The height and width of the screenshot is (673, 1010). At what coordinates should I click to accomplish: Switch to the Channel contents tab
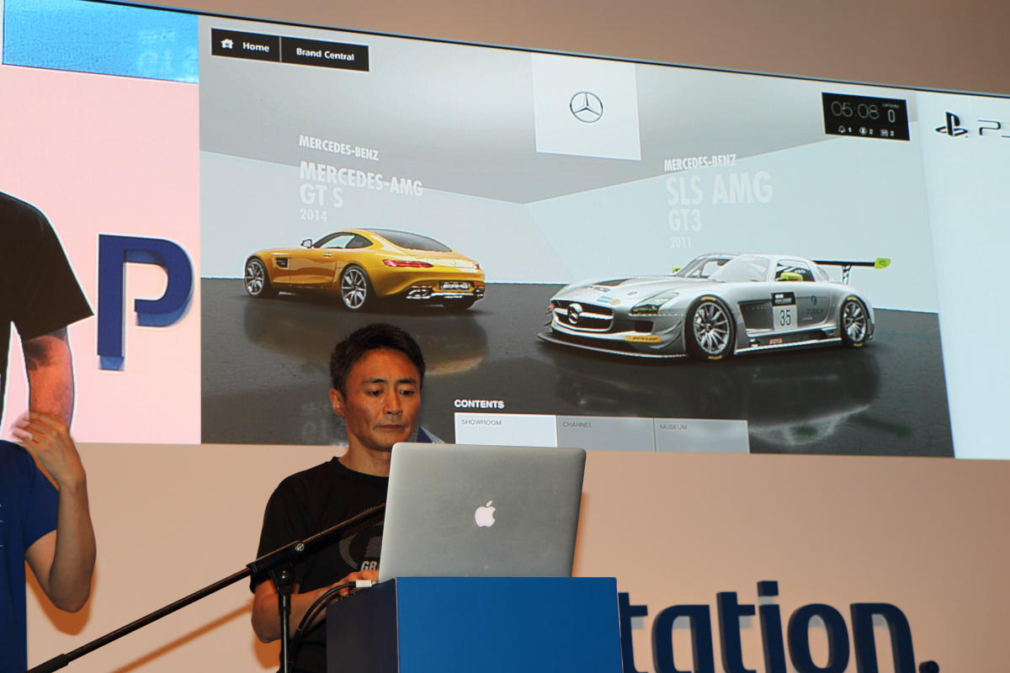point(605,433)
